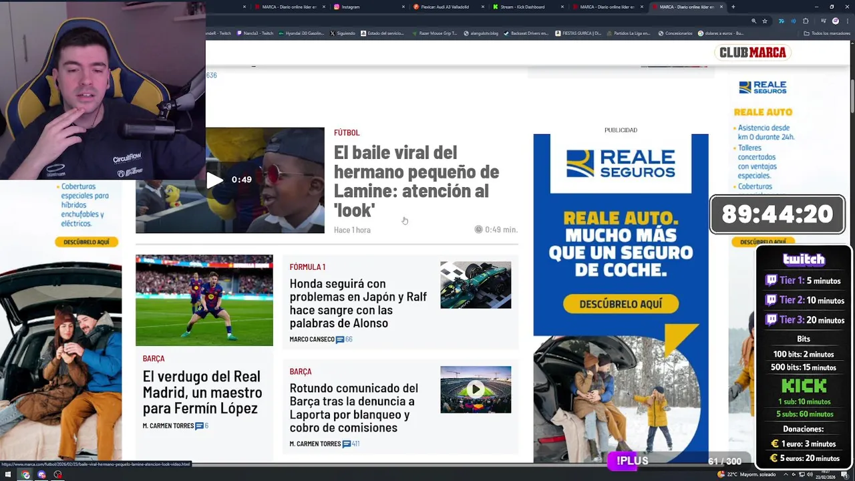
Task: Open 'Todos los marcadores' folder
Action: 827,33
